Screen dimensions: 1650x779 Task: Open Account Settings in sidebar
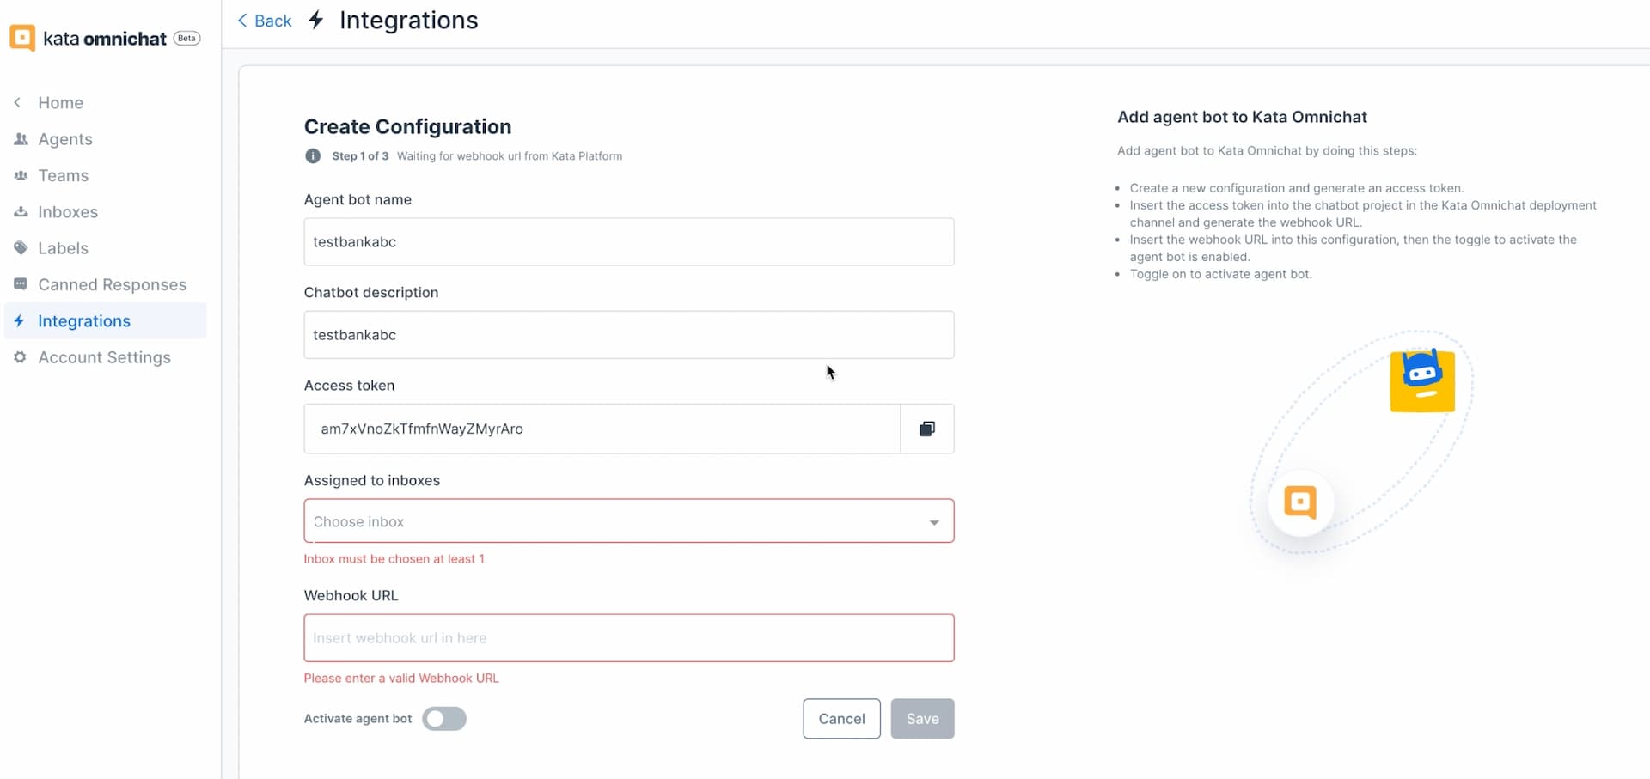[x=104, y=356]
